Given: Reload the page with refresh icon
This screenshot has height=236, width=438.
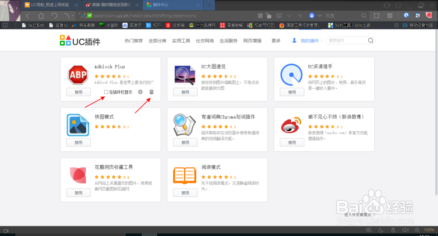Looking at the screenshot, I should 54,16.
